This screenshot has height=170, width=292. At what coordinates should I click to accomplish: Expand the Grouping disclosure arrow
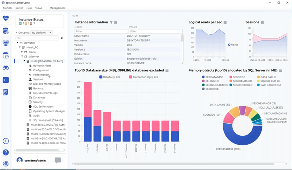(x=17, y=33)
